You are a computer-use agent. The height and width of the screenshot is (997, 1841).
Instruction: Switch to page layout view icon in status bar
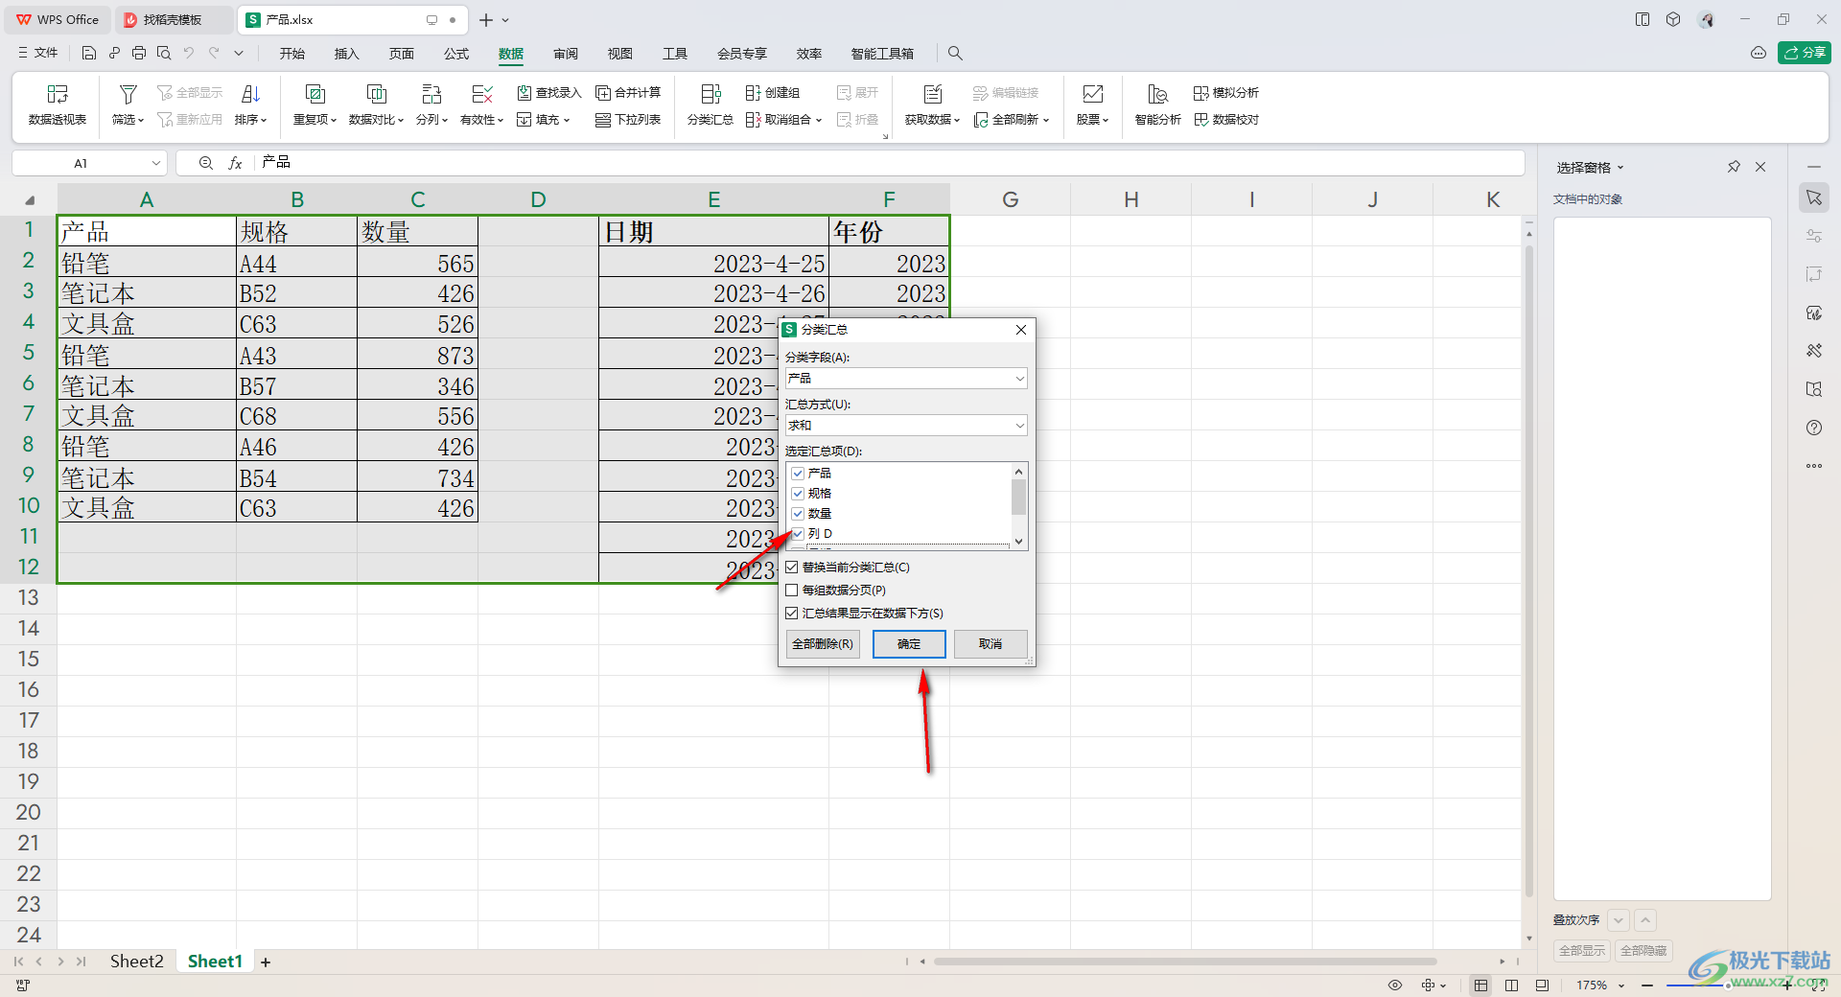[x=1511, y=985]
